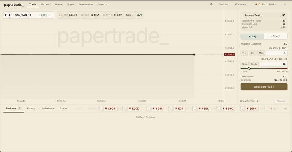Viewport: 292px width, 152px height.
Task: Switch to the Status tab
Action: (x=64, y=109)
